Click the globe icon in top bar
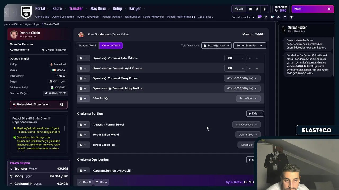The image size is (339, 190). tap(257, 9)
